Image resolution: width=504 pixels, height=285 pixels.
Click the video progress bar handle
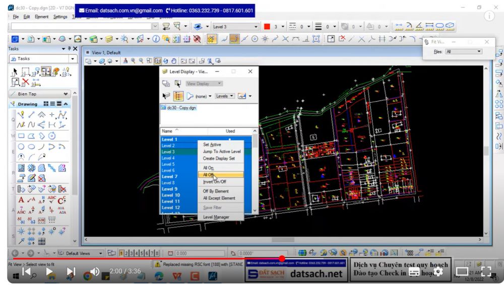point(282,259)
